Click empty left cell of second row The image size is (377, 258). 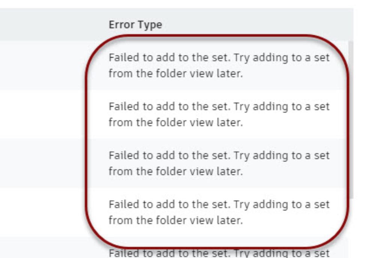click(43, 114)
